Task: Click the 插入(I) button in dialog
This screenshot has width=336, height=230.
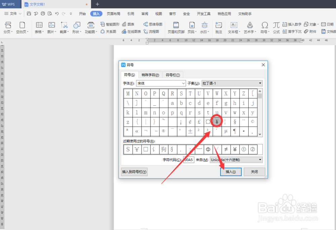Action: click(x=231, y=172)
